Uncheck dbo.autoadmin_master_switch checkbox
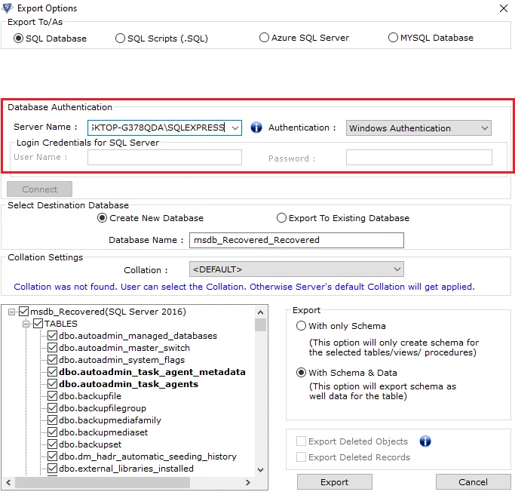The width and height of the screenshot is (515, 495). (52, 347)
